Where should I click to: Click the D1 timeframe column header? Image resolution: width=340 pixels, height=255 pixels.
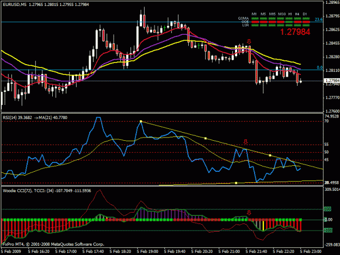point(305,14)
